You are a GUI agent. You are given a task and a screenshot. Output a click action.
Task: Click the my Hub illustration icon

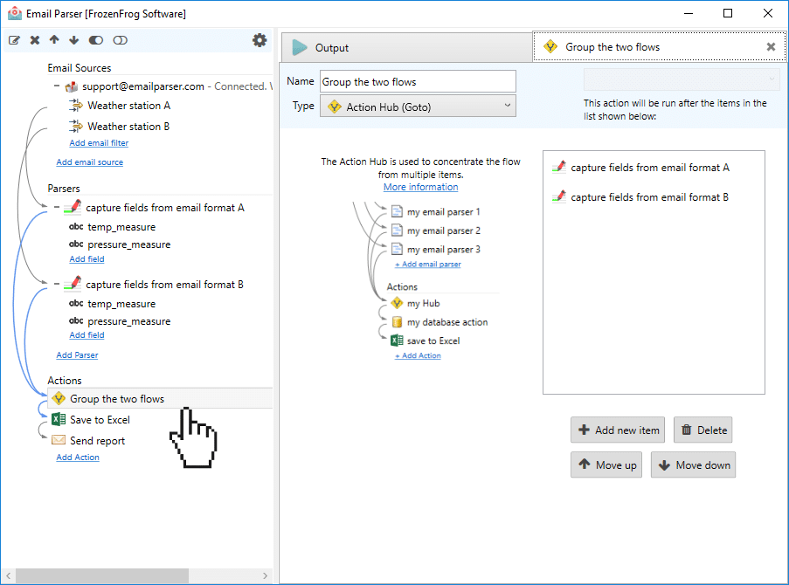(397, 303)
